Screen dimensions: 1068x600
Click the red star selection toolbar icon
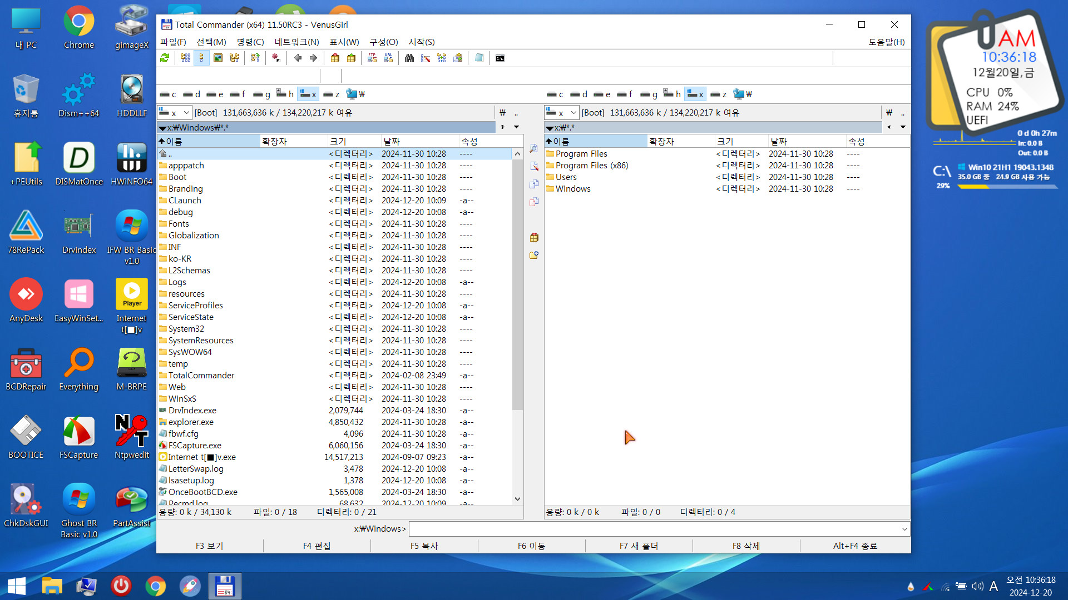point(276,58)
